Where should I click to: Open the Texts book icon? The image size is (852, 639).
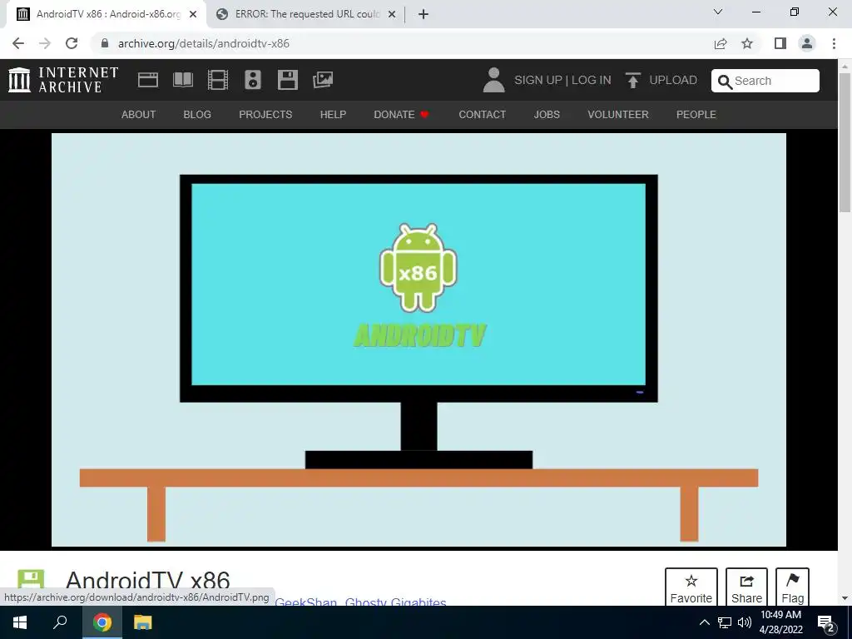click(x=182, y=80)
